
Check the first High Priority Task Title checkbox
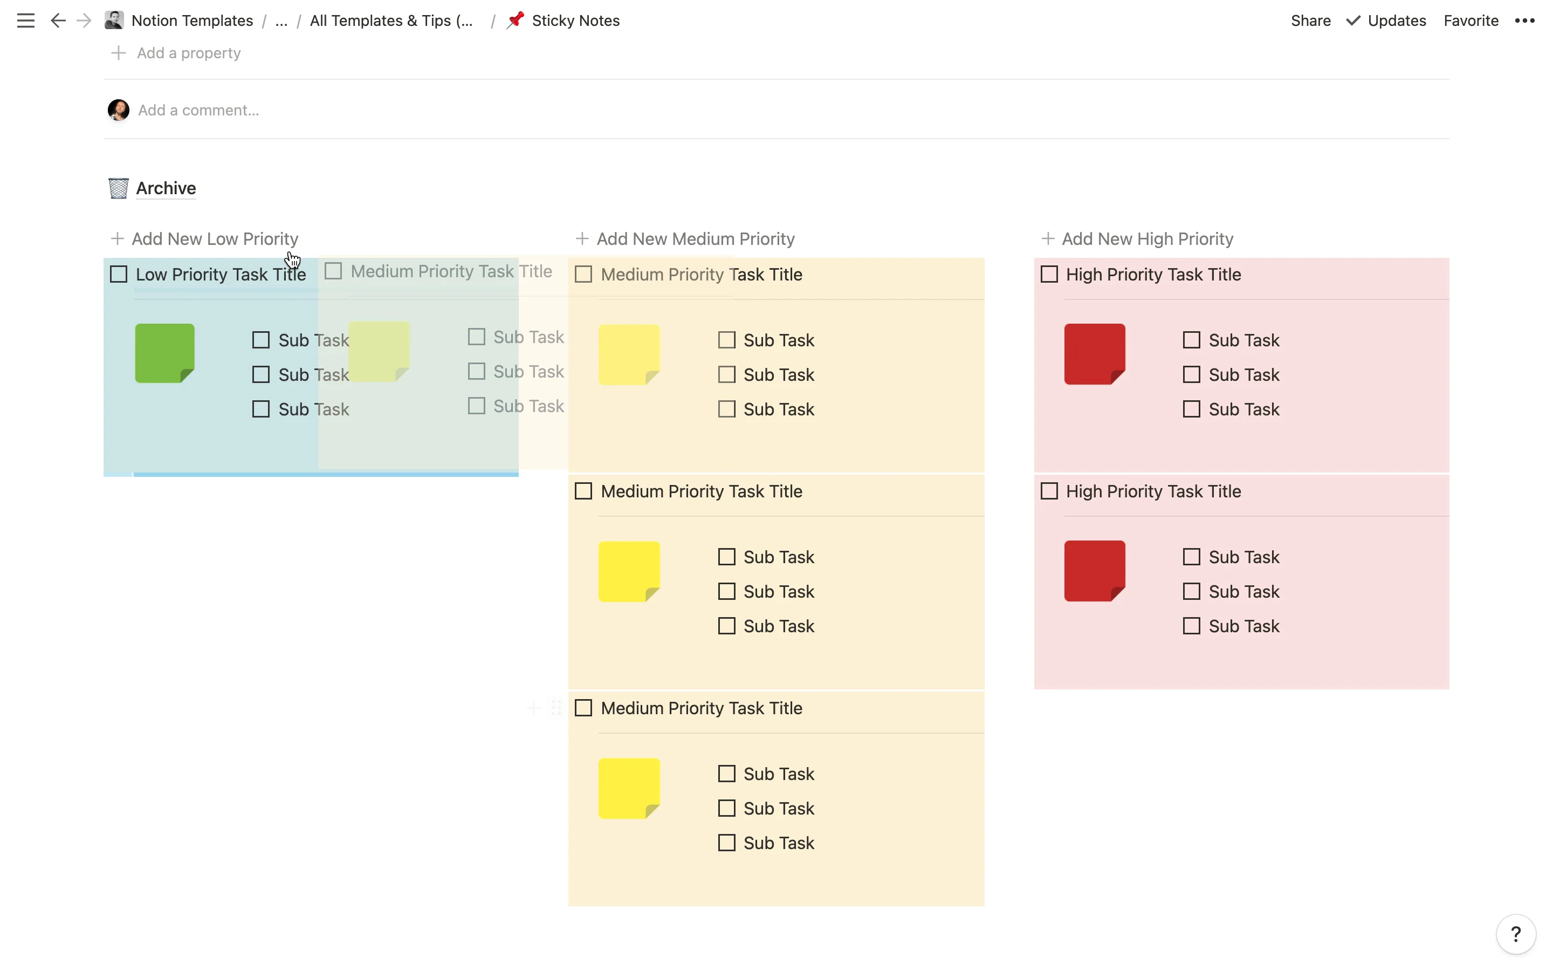(x=1049, y=273)
